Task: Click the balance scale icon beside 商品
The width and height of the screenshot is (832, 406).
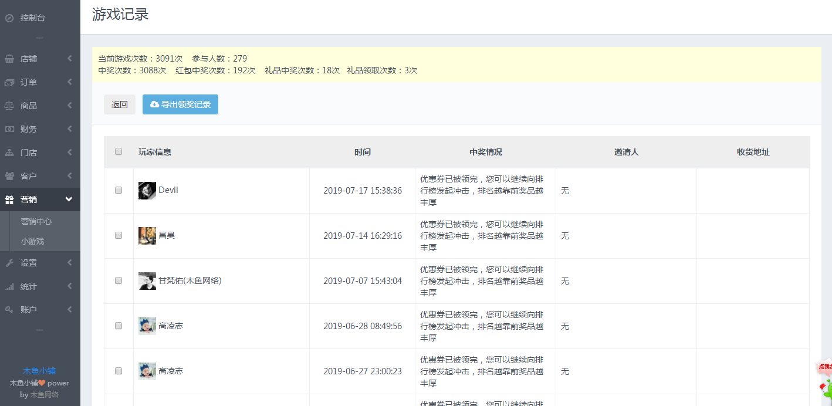Action: coord(9,106)
